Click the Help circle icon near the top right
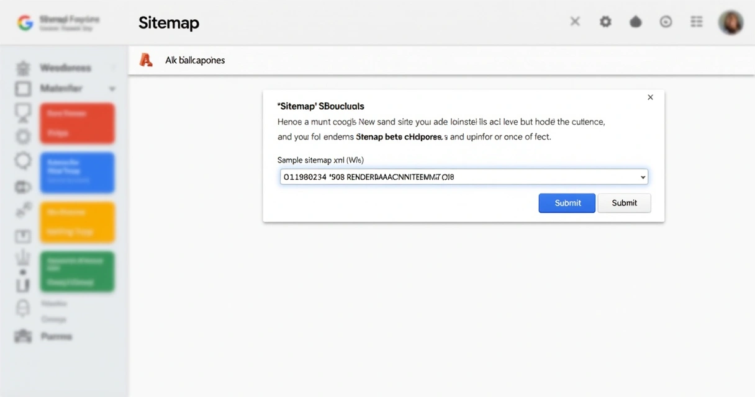755x397 pixels. coord(666,21)
